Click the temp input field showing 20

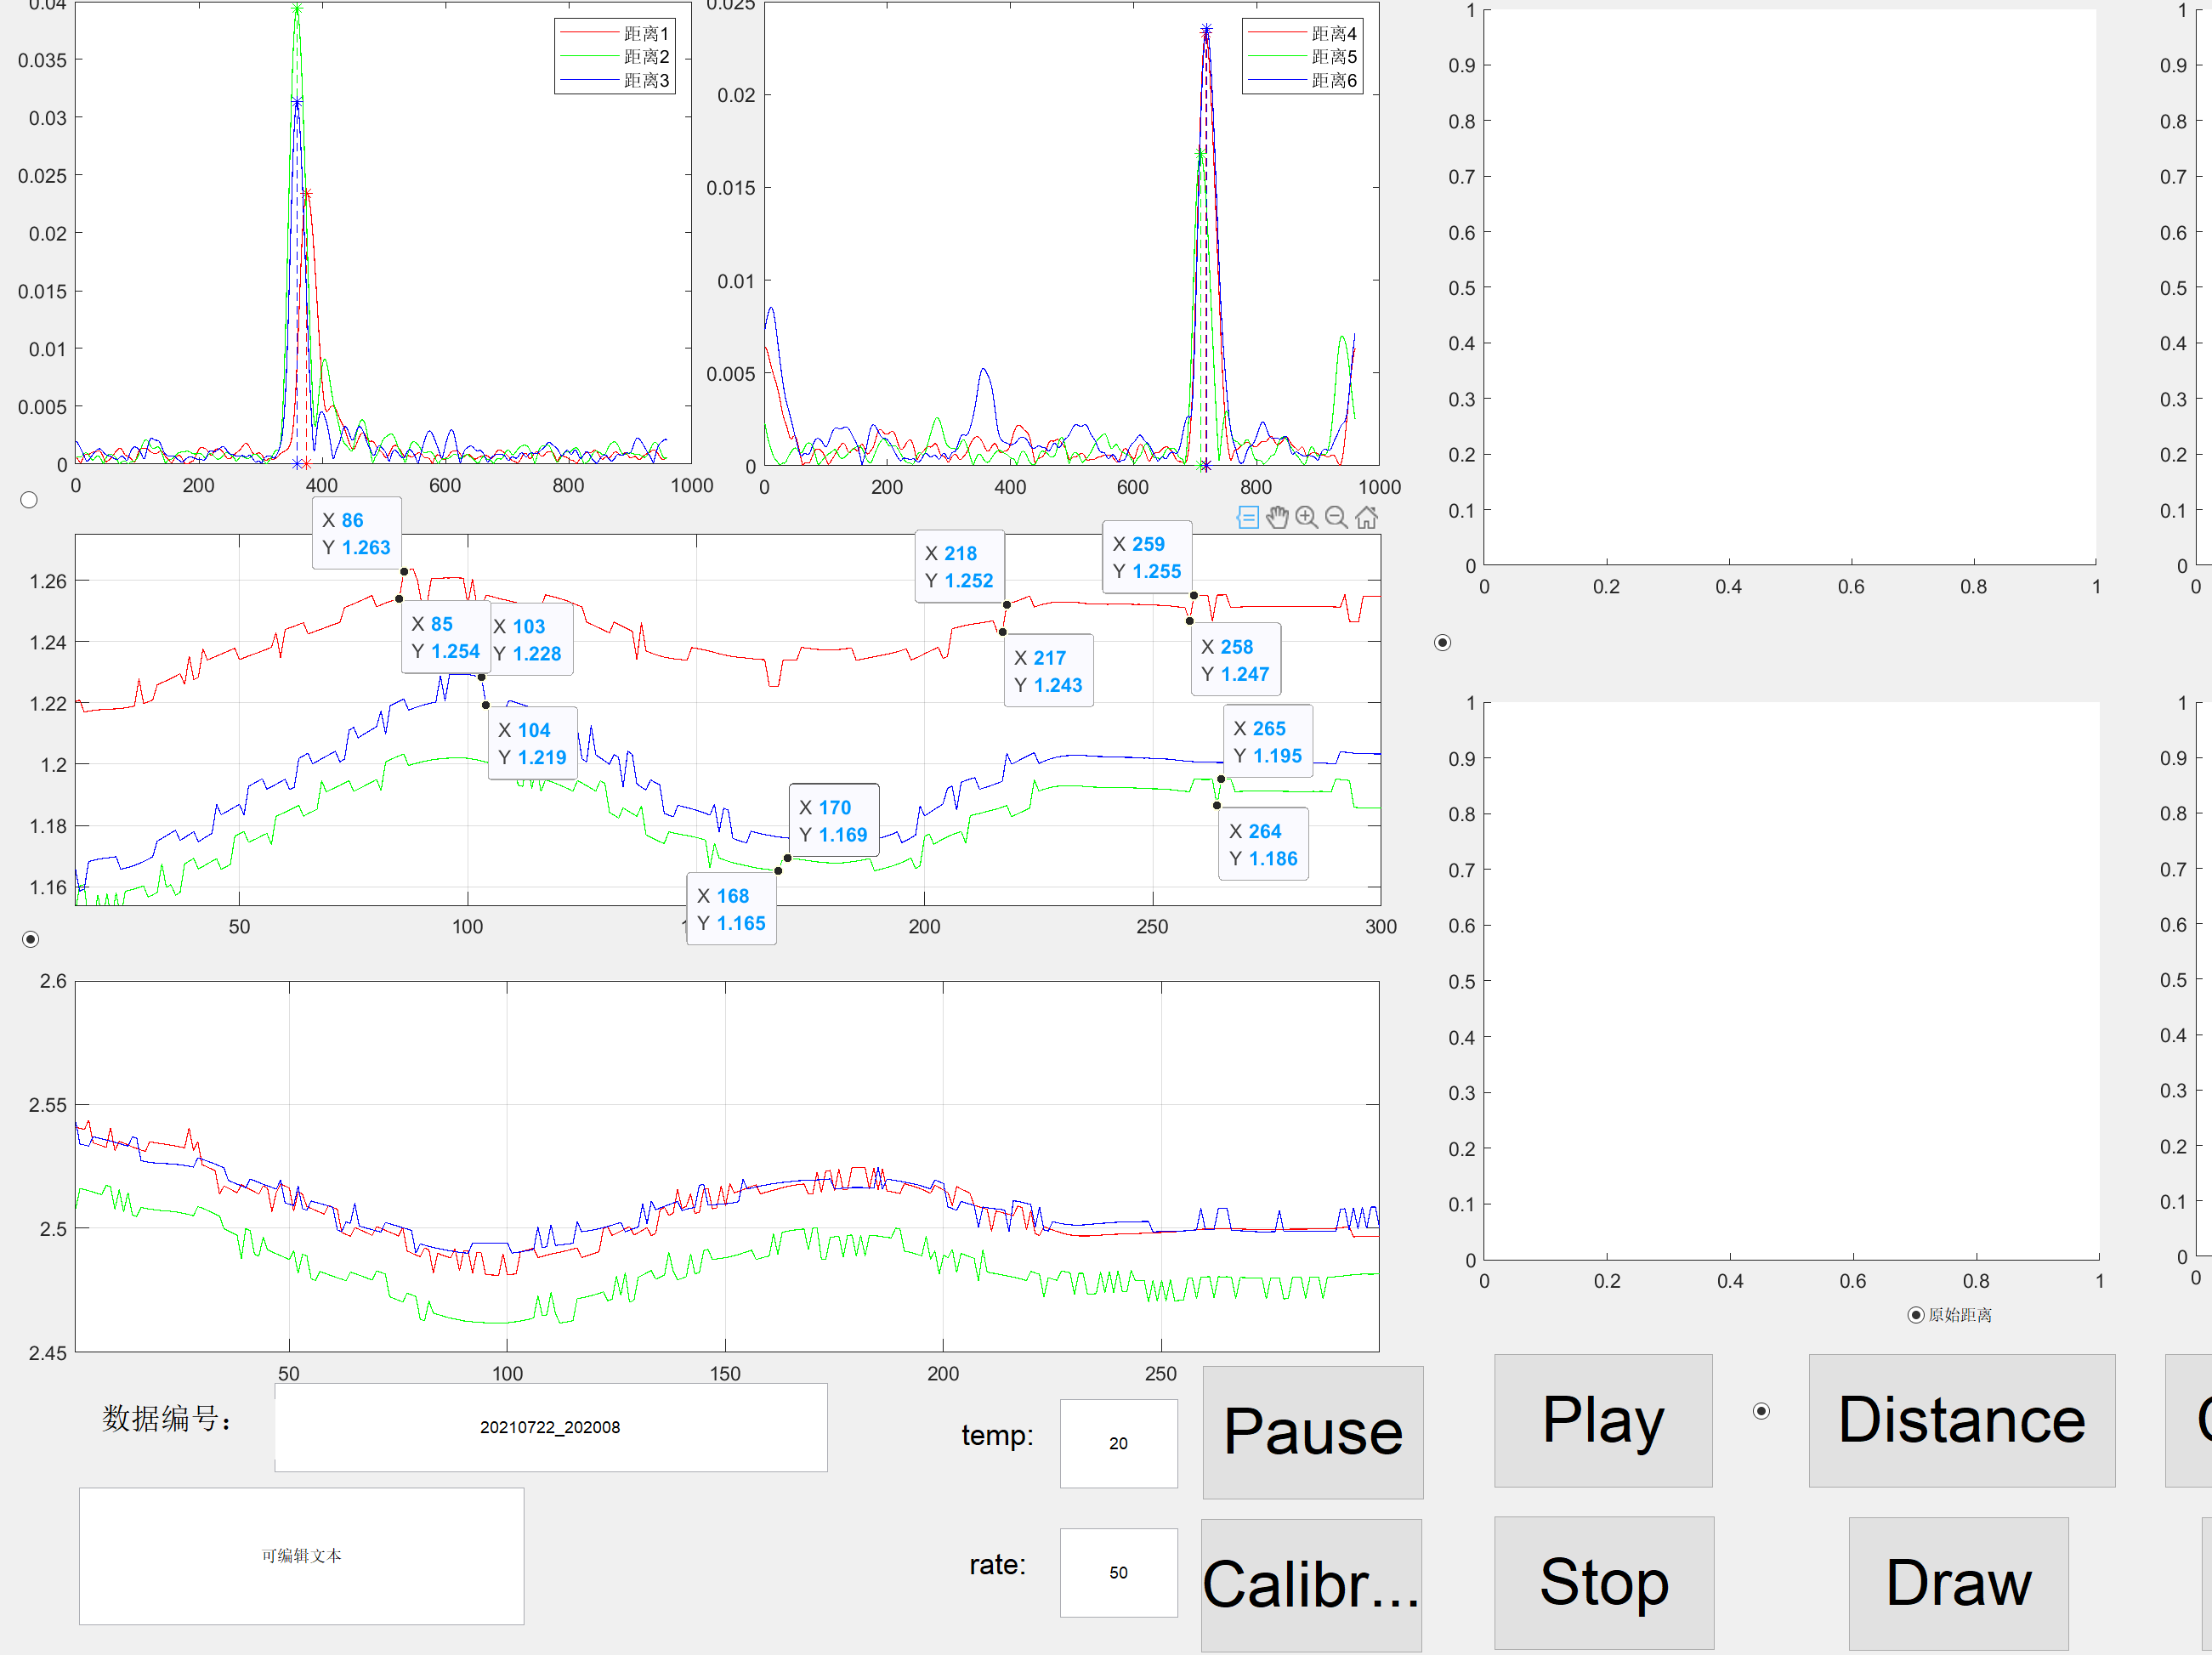pos(1118,1443)
